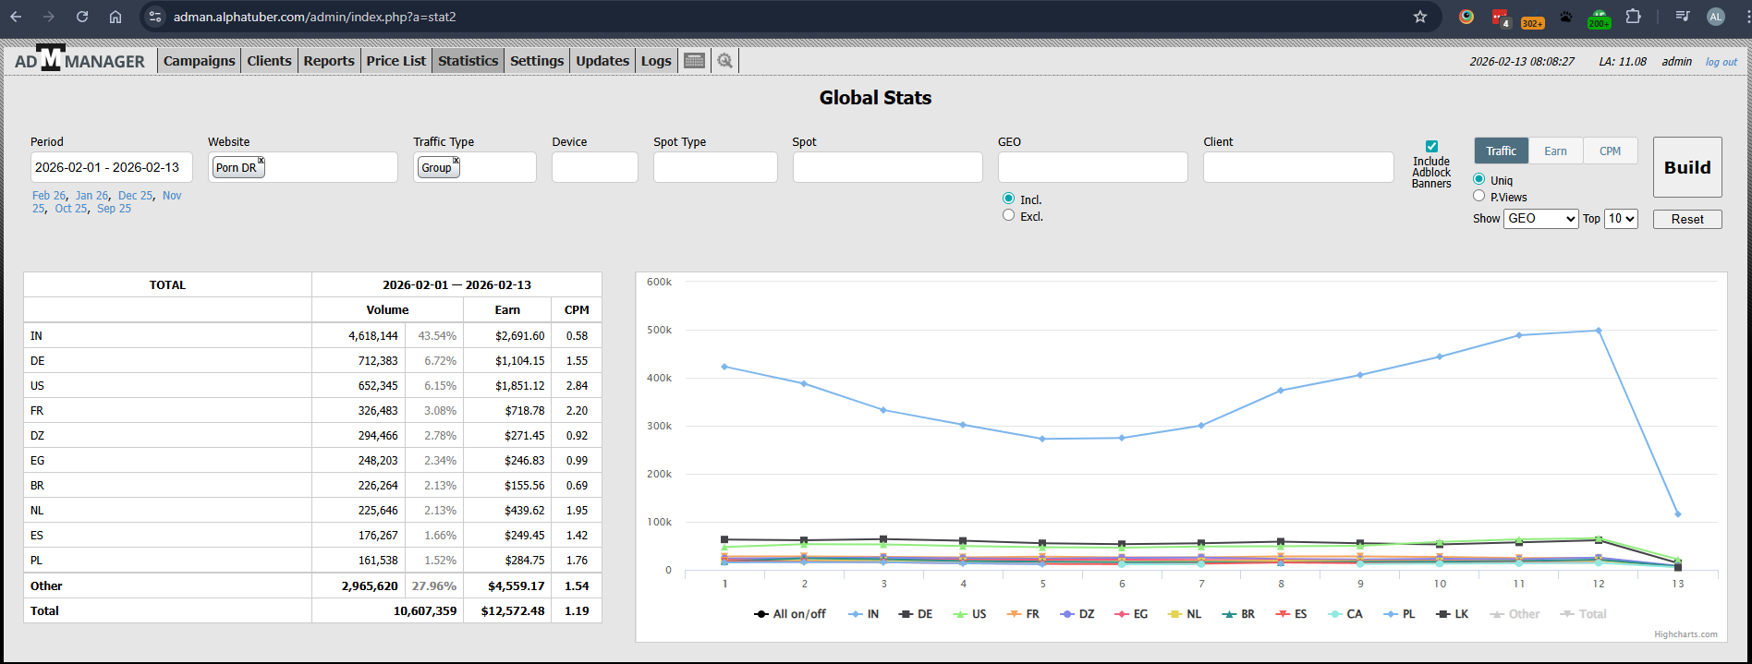Screen dimensions: 1752x664
Task: Expand the Top 10 dropdown
Action: (1621, 219)
